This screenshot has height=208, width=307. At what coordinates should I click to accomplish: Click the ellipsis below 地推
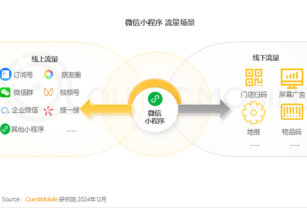pos(255,144)
